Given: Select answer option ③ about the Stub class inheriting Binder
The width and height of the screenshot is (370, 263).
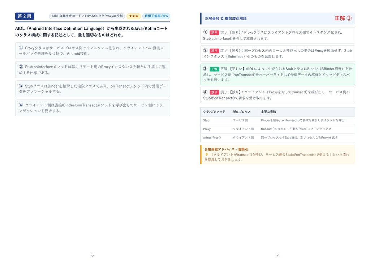Looking at the screenshot, I should point(92,89).
